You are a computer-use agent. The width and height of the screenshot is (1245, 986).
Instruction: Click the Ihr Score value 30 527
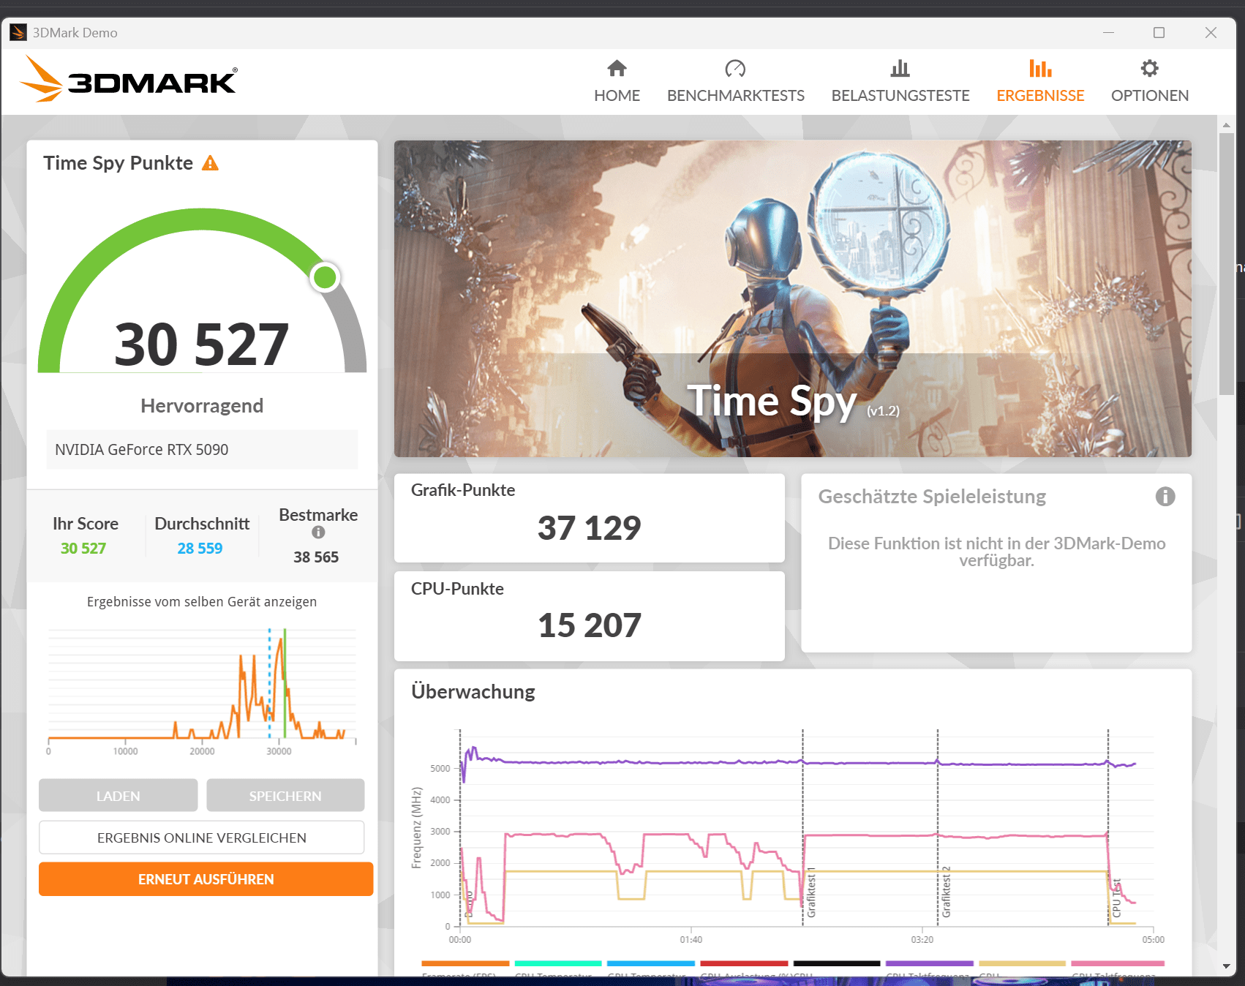click(x=83, y=549)
